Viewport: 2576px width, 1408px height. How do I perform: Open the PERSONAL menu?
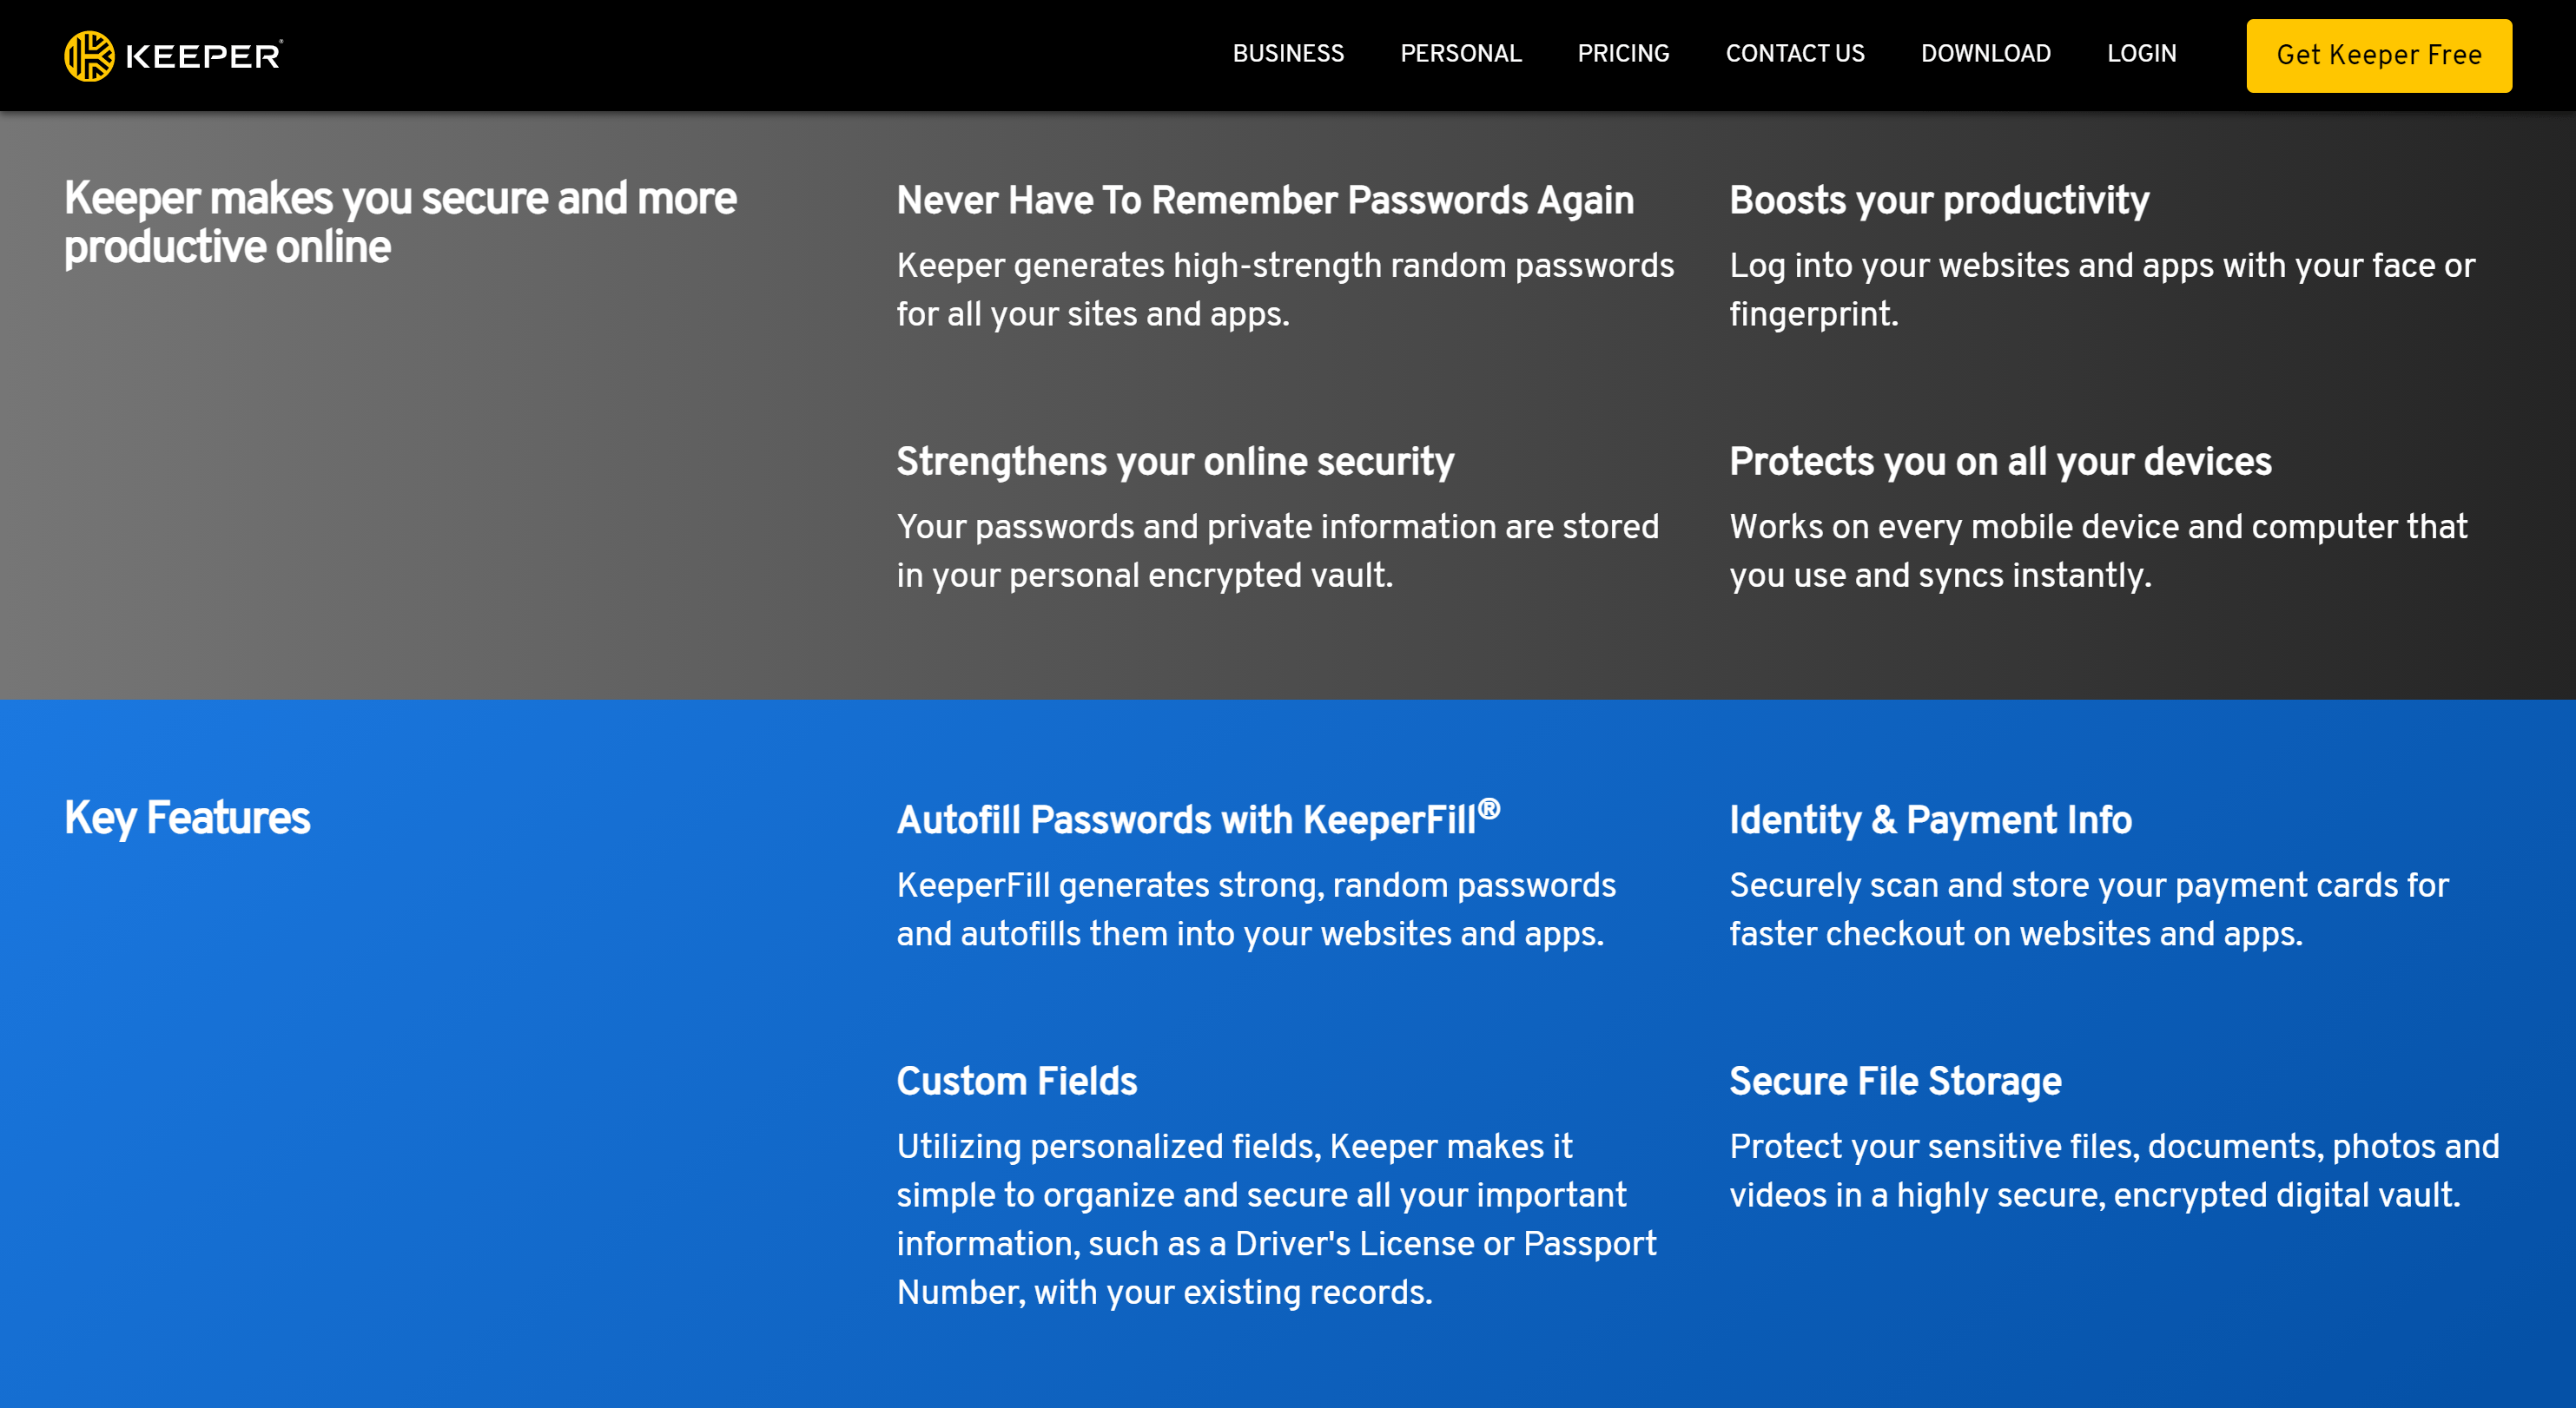coord(1461,54)
